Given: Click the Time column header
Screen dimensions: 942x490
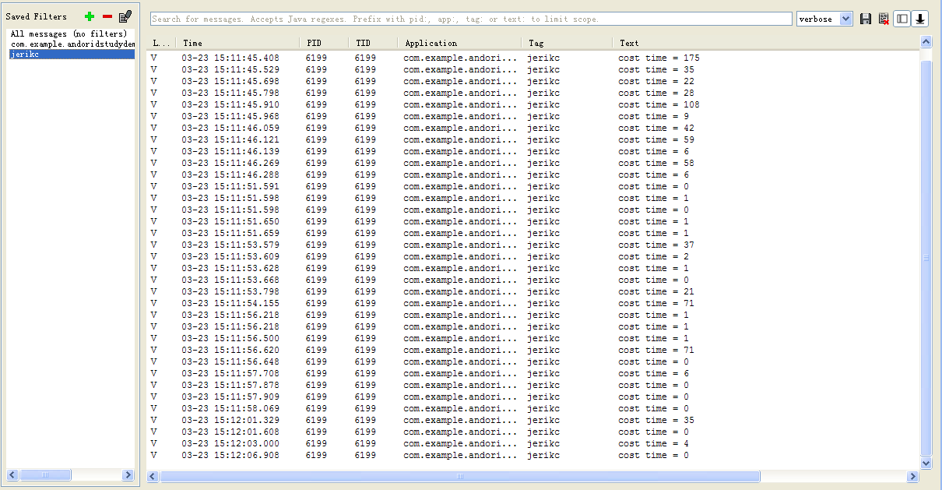Looking at the screenshot, I should 193,44.
